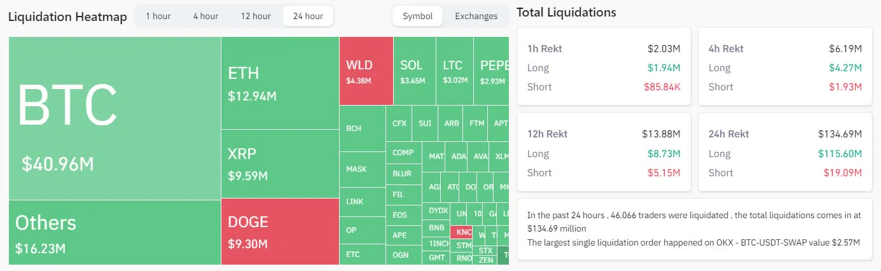The image size is (881, 271).
Task: Select the XRP $9.59M heatmap block
Action: coord(280,163)
